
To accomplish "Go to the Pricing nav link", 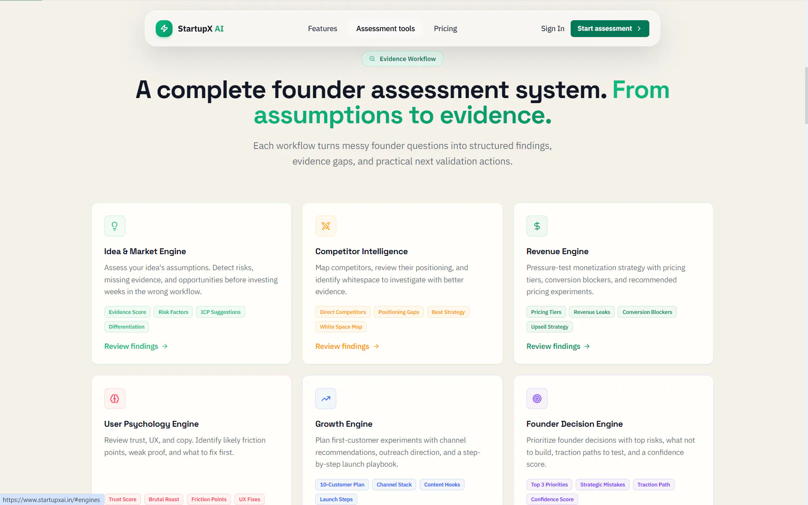I will tap(445, 29).
